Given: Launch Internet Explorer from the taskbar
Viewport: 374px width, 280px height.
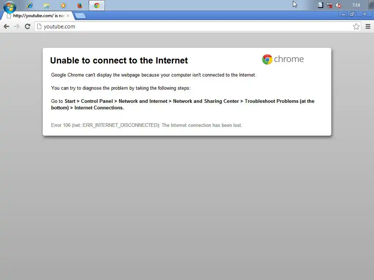Looking at the screenshot, I should pyautogui.click(x=30, y=5).
